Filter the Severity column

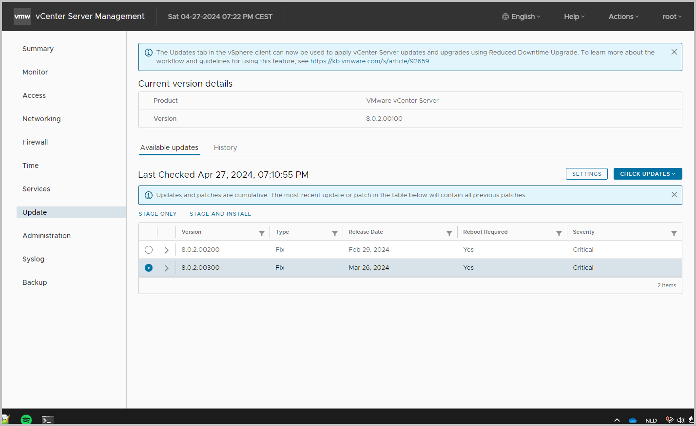tap(674, 234)
